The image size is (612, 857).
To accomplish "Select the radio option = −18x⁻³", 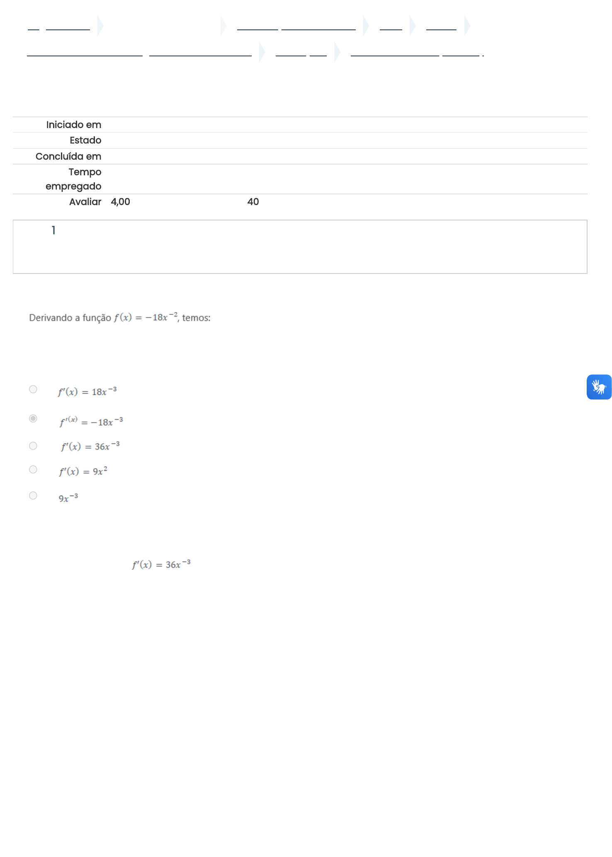I will coord(33,419).
